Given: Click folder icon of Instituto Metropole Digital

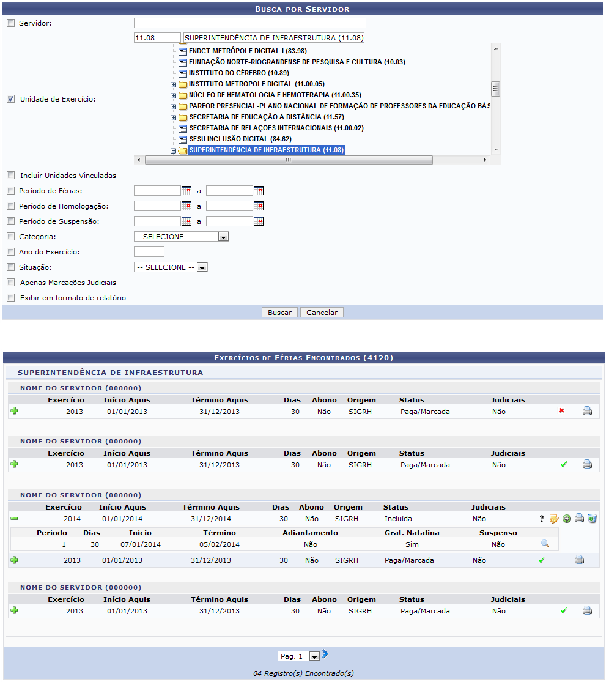Looking at the screenshot, I should [x=183, y=84].
